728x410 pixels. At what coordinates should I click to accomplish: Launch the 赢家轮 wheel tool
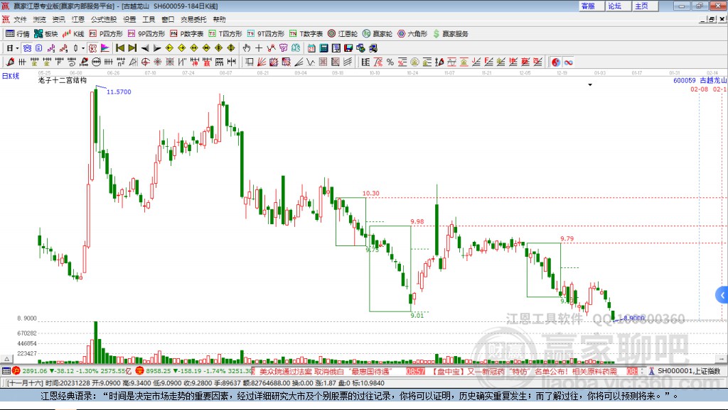[x=378, y=34]
